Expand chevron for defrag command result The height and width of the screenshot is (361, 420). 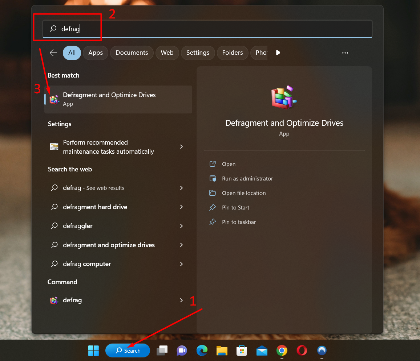[x=181, y=300]
